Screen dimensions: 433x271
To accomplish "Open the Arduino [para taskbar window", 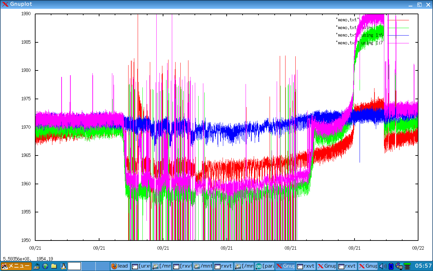I will point(265,266).
